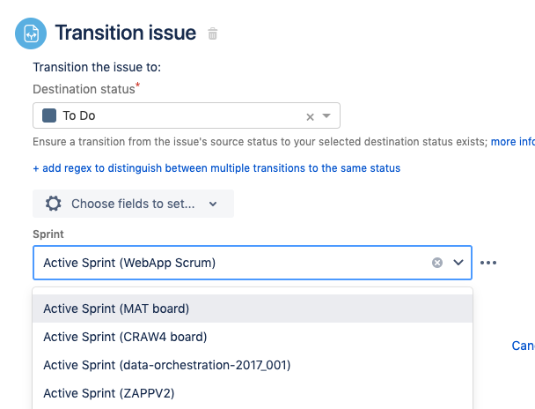Select Active Sprint (ZAPPV2) option
This screenshot has height=409, width=535.
pos(109,393)
